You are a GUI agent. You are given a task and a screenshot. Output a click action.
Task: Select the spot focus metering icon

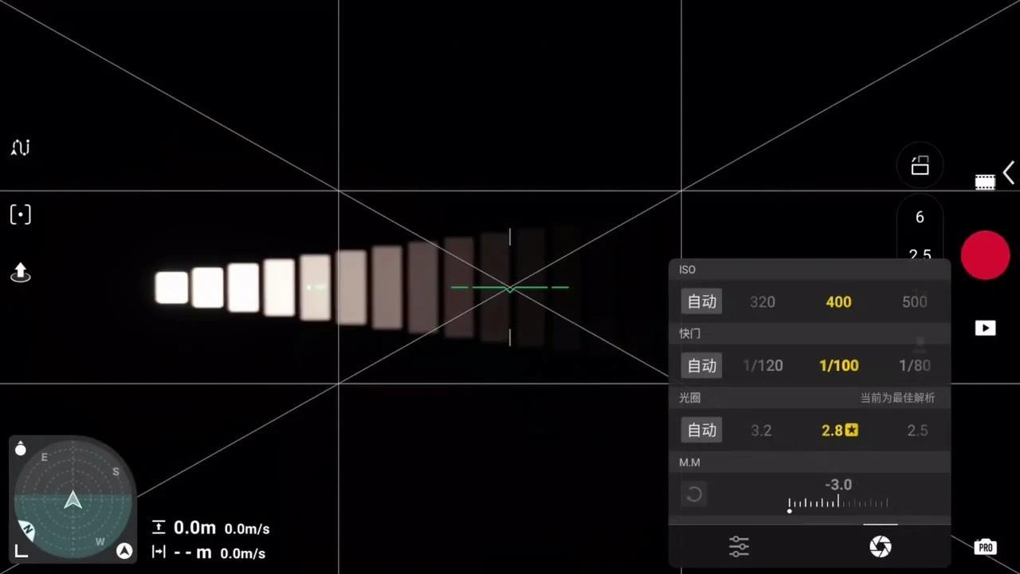pyautogui.click(x=20, y=214)
